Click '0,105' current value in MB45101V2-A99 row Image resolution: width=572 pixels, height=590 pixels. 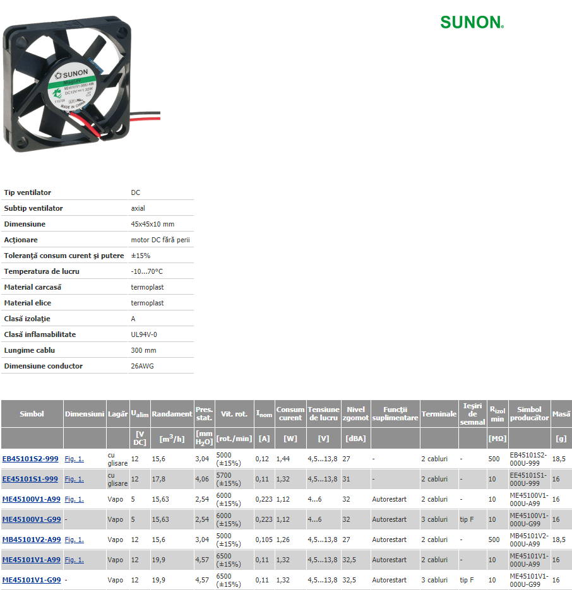point(264,540)
